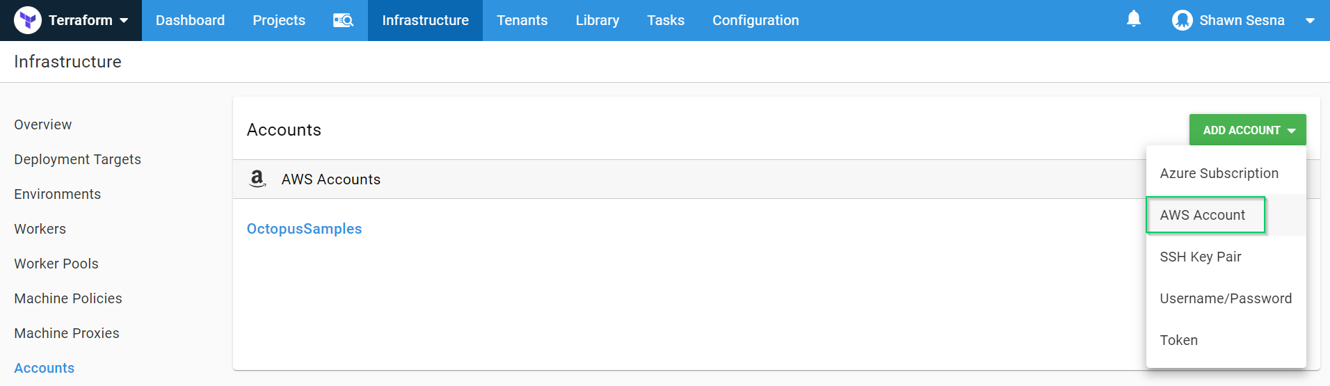This screenshot has height=386, width=1330.
Task: Expand the user profile menu arrow
Action: coord(1310,20)
